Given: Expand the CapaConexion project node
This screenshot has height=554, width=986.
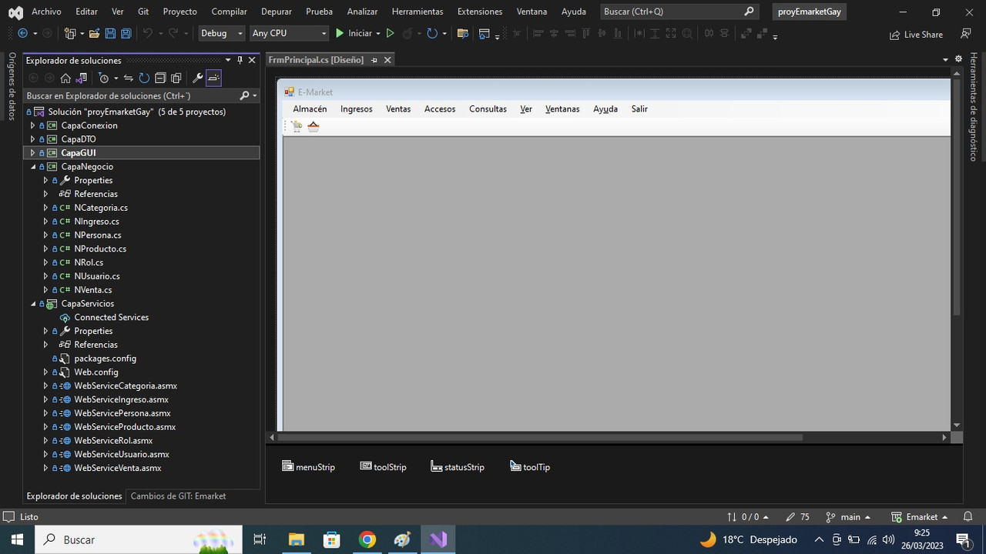Looking at the screenshot, I should pyautogui.click(x=33, y=125).
